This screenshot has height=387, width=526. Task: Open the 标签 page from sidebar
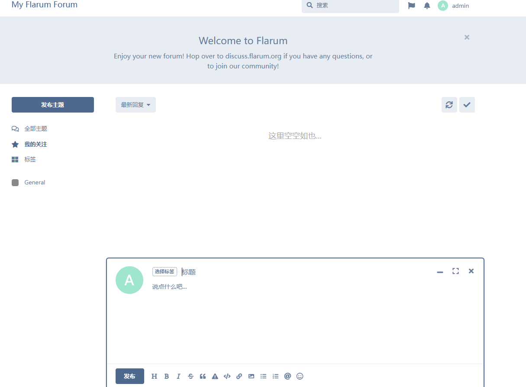tap(30, 159)
